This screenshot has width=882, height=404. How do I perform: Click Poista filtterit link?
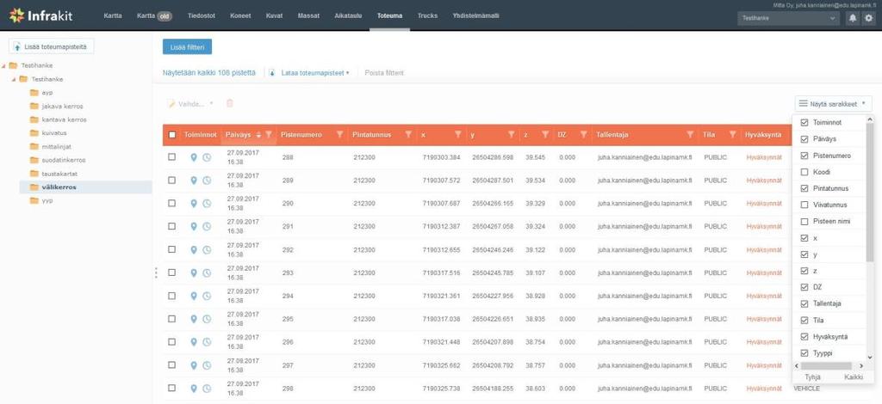384,73
